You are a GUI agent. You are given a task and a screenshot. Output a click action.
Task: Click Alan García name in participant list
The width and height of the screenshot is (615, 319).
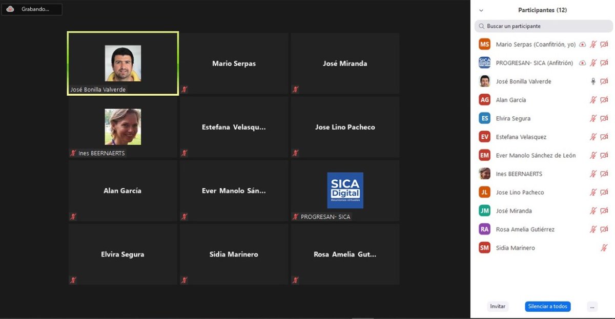(511, 100)
